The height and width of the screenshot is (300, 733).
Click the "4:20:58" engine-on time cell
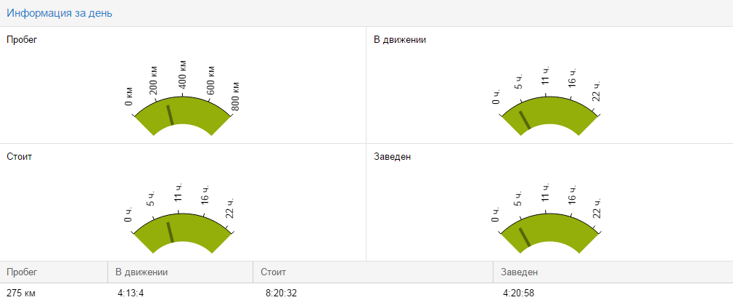pyautogui.click(x=519, y=293)
